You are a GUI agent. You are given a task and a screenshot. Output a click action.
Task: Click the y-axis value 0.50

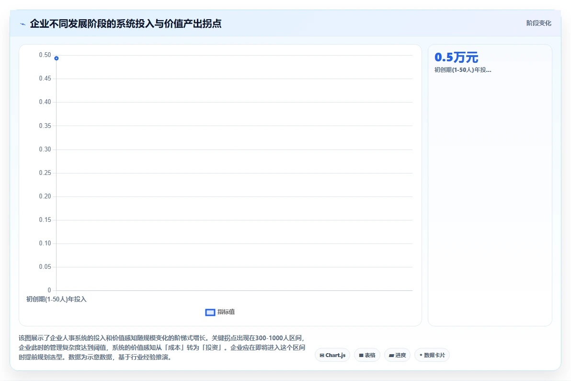[x=45, y=55]
